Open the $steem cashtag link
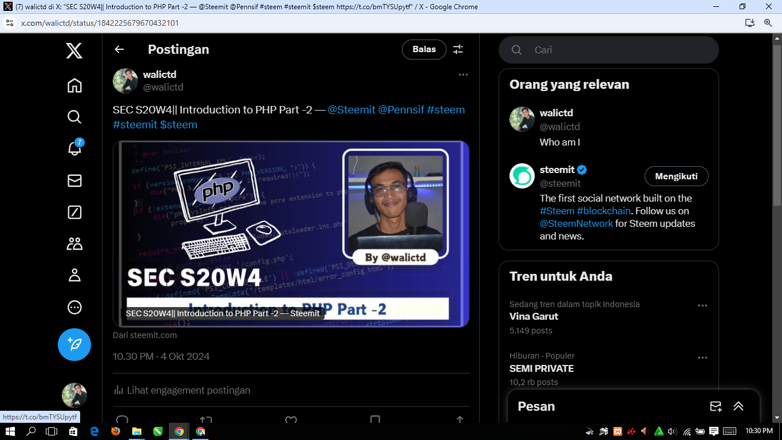This screenshot has height=440, width=782. click(x=179, y=124)
